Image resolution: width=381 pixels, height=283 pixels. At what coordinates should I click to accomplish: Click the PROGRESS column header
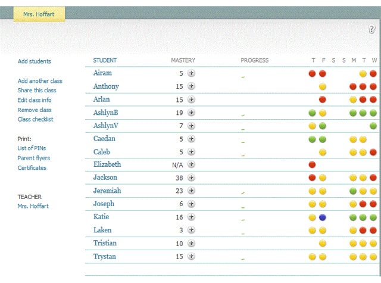[x=255, y=60]
